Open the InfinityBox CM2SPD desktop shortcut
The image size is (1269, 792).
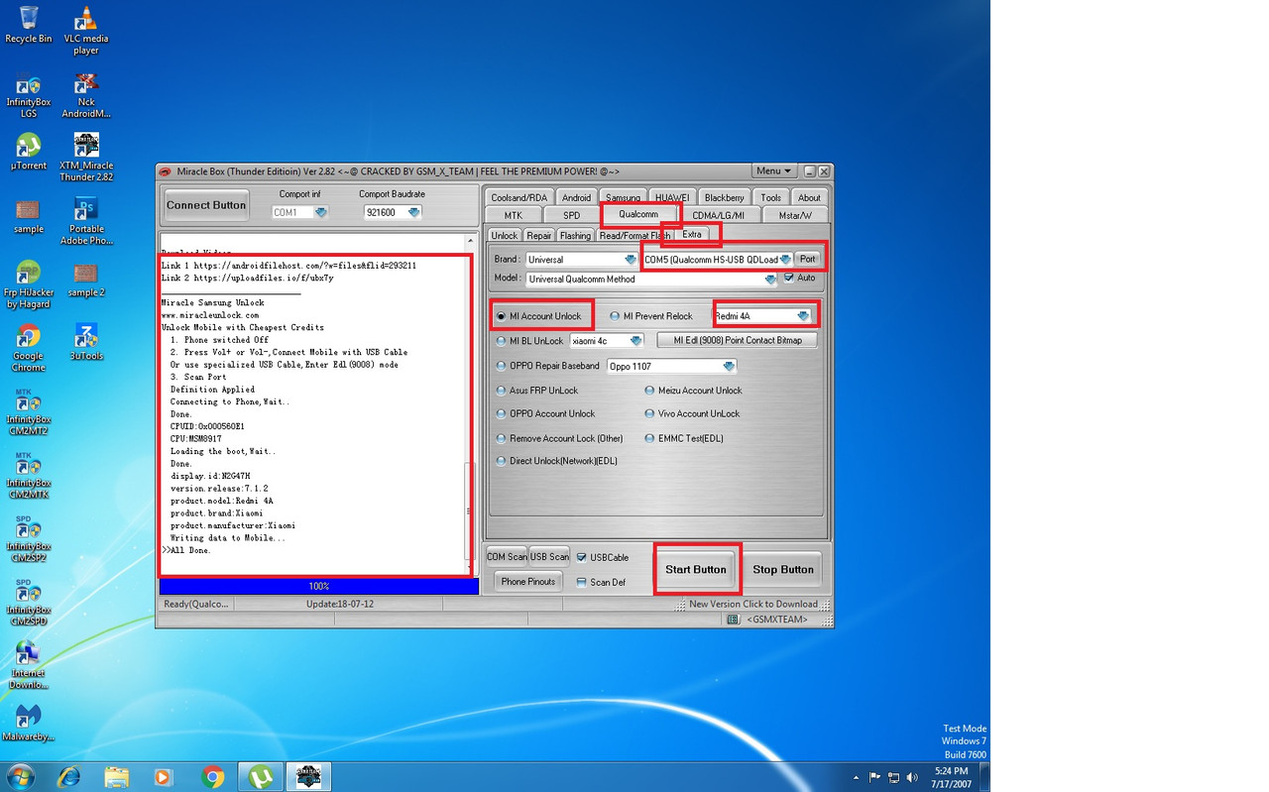(29, 602)
